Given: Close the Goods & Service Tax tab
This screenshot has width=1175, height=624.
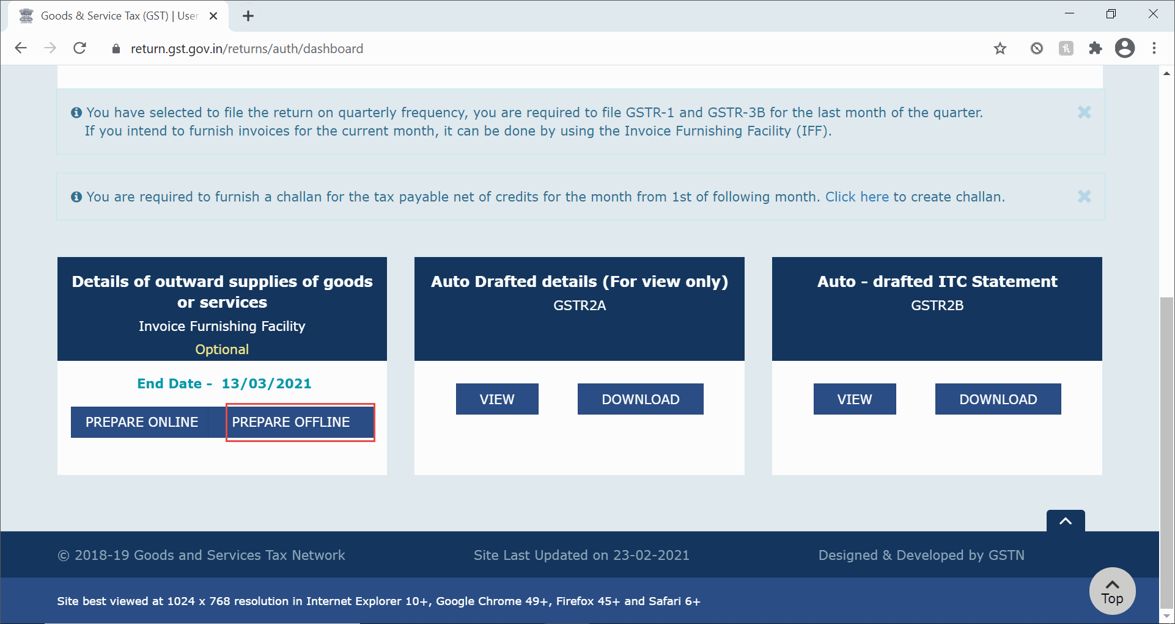Looking at the screenshot, I should click(213, 16).
